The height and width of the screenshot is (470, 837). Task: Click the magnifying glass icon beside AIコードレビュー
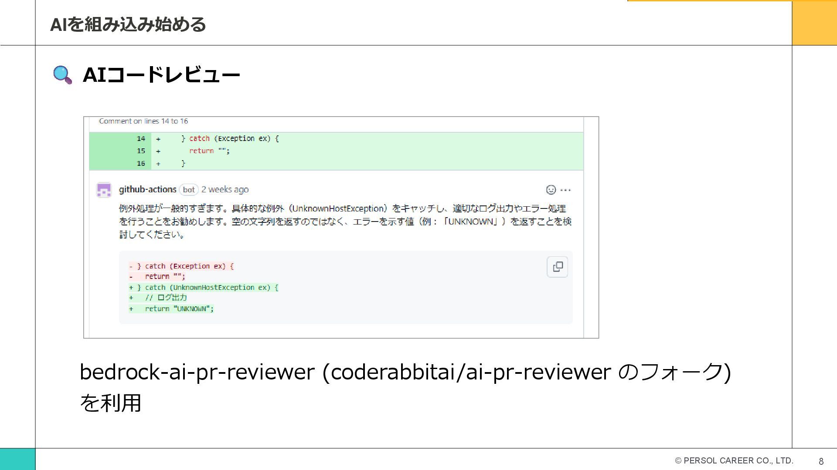coord(62,75)
